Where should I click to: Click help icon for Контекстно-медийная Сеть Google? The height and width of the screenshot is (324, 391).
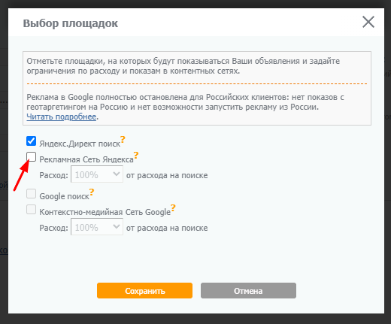click(173, 207)
